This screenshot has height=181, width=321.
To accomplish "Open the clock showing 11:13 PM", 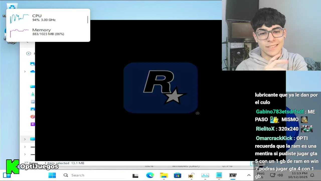I will 298,175.
